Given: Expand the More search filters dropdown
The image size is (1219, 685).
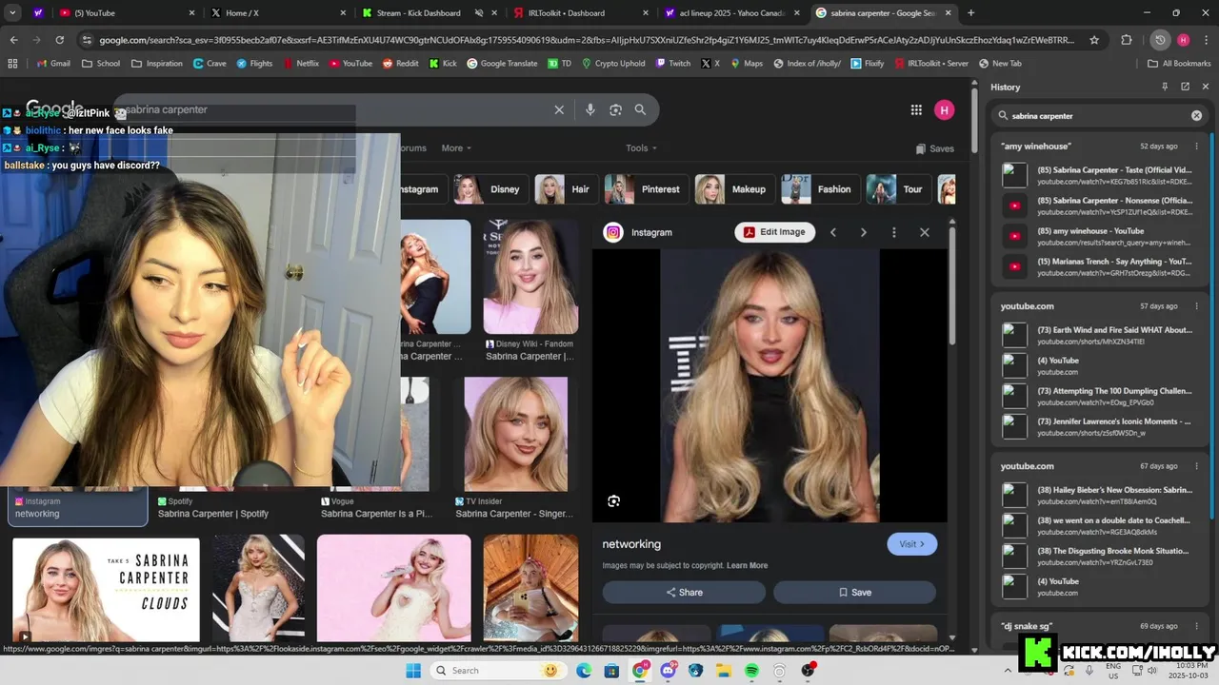Looking at the screenshot, I should [x=456, y=148].
